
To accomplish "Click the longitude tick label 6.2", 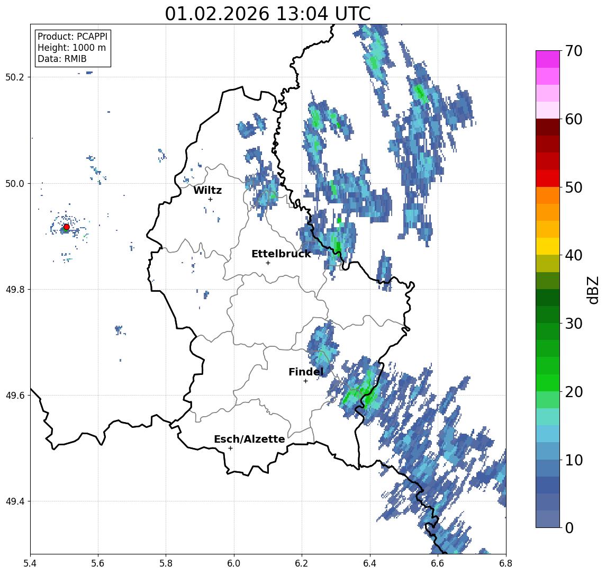I will [x=302, y=563].
